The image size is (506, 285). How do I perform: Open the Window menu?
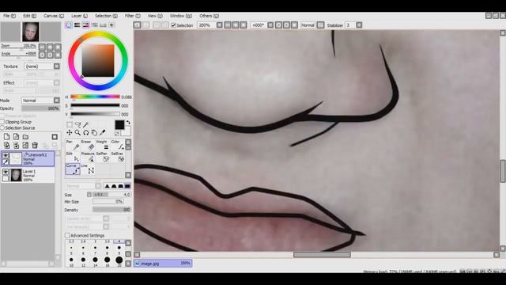click(x=181, y=16)
